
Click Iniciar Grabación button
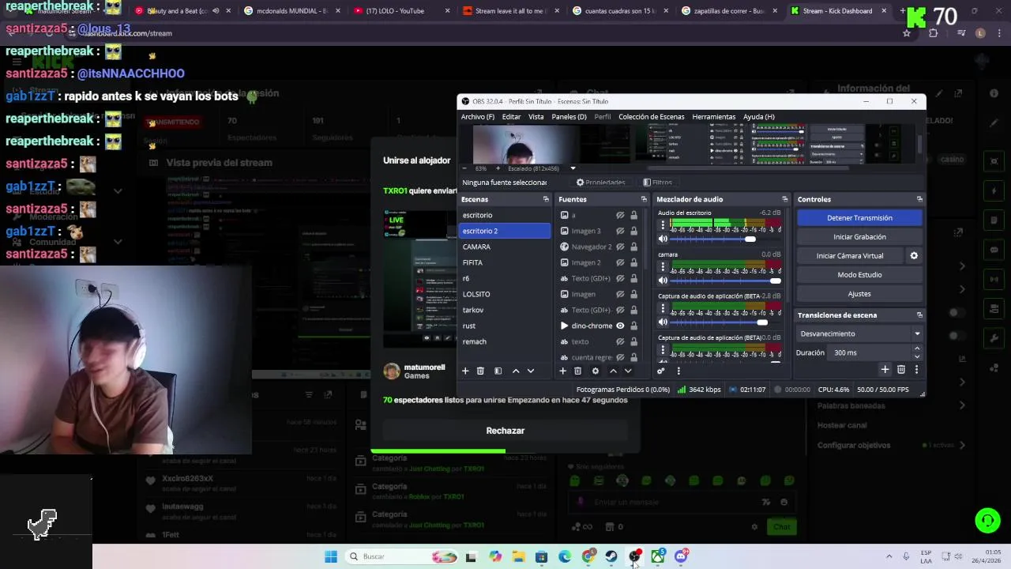click(859, 237)
